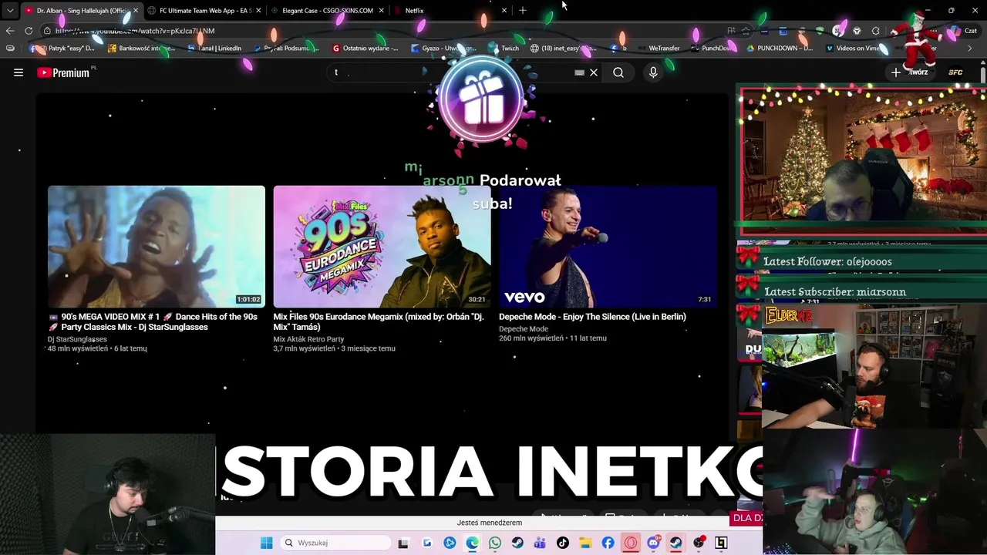Open Facebook from the taskbar
The height and width of the screenshot is (555, 987).
point(608,543)
